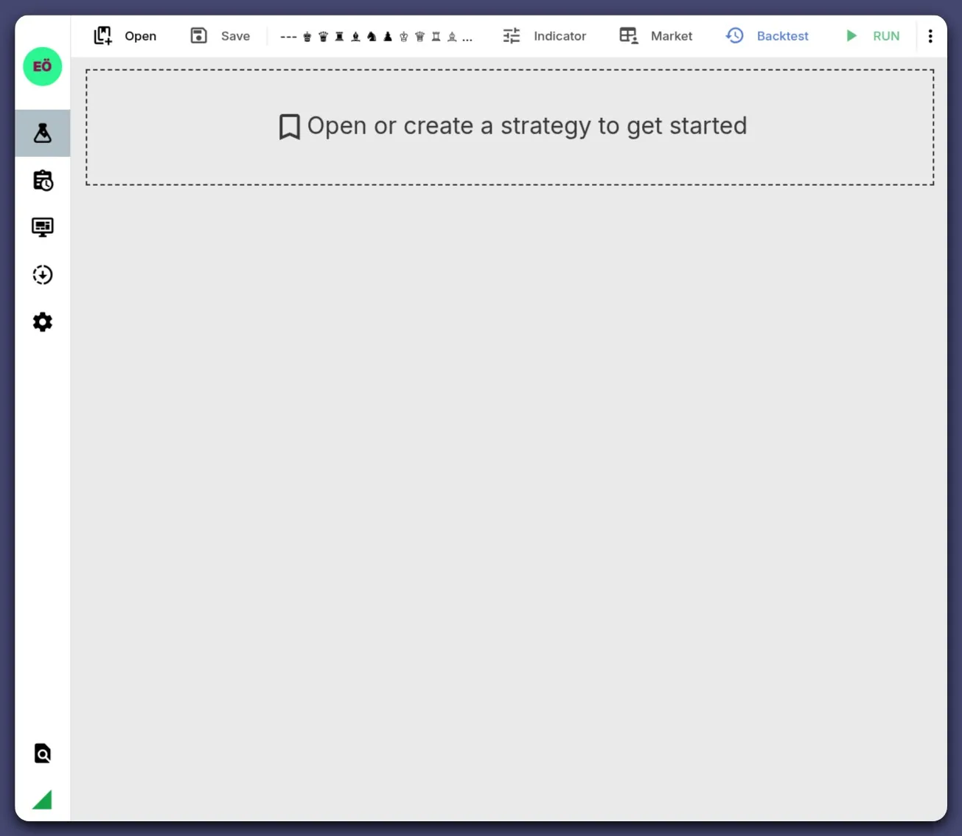Open settings via the gear icon

(x=43, y=322)
